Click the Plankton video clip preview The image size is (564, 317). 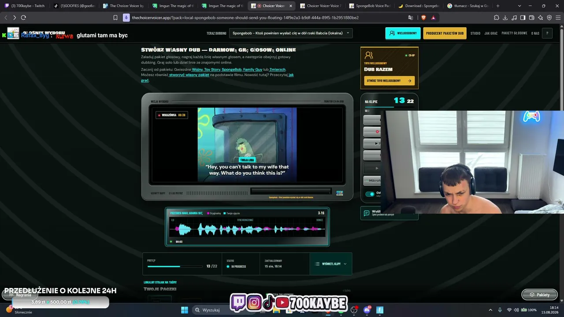click(x=247, y=144)
